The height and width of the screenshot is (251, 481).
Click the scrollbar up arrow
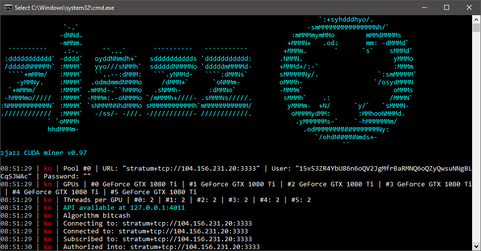(x=476, y=20)
